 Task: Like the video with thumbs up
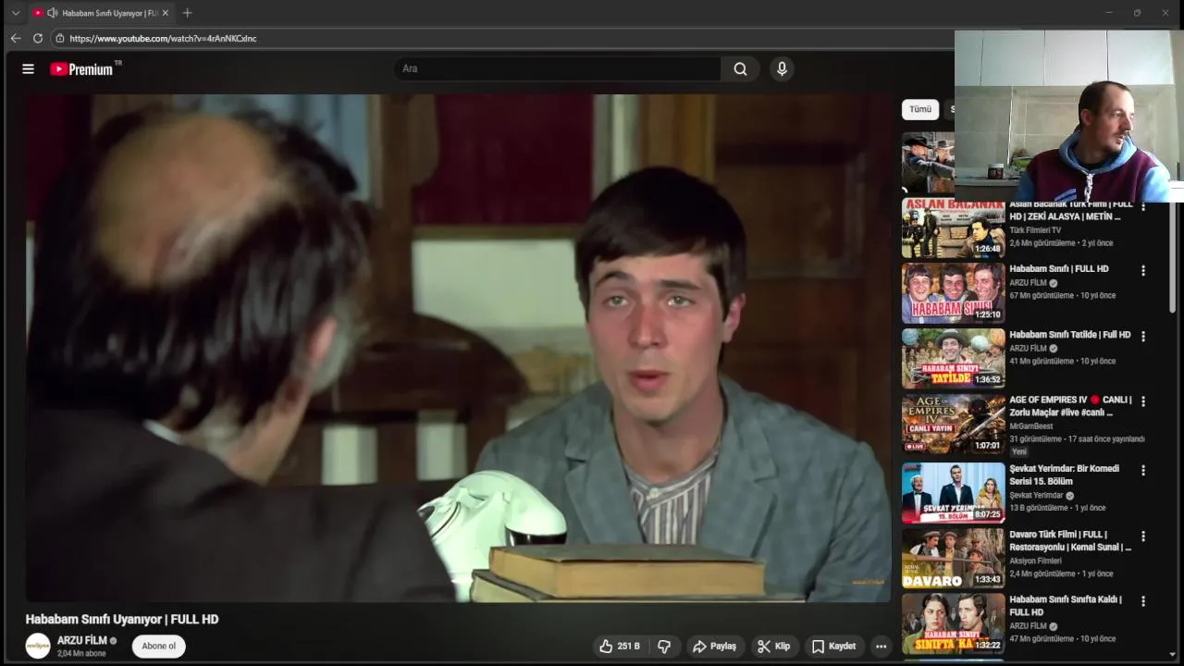620,647
